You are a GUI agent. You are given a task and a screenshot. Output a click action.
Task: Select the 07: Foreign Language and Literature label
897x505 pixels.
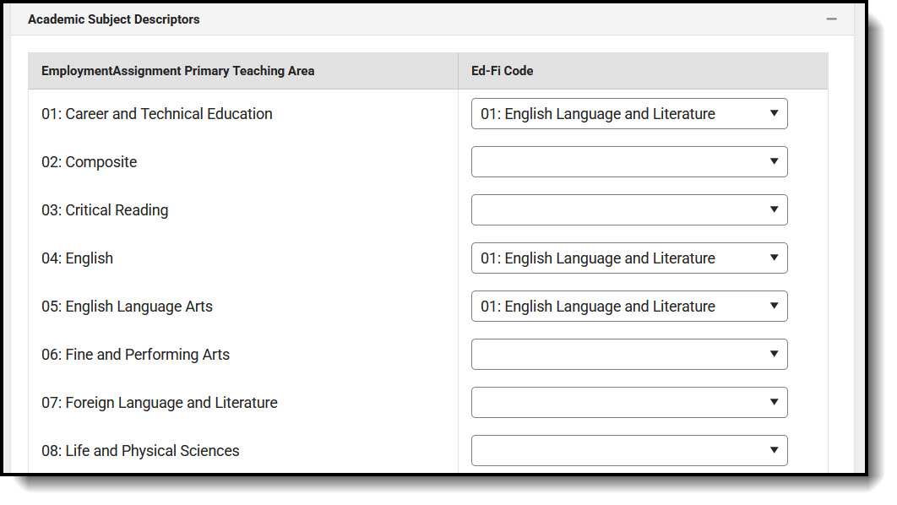(x=160, y=403)
